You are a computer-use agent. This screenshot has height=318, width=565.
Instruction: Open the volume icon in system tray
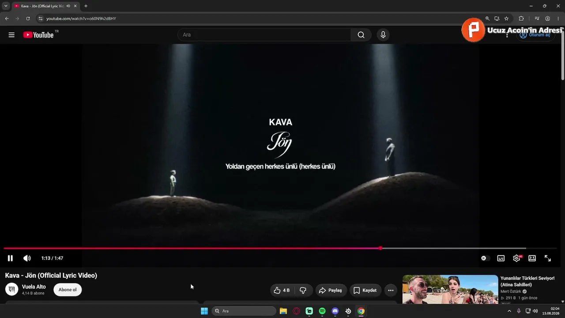535,311
